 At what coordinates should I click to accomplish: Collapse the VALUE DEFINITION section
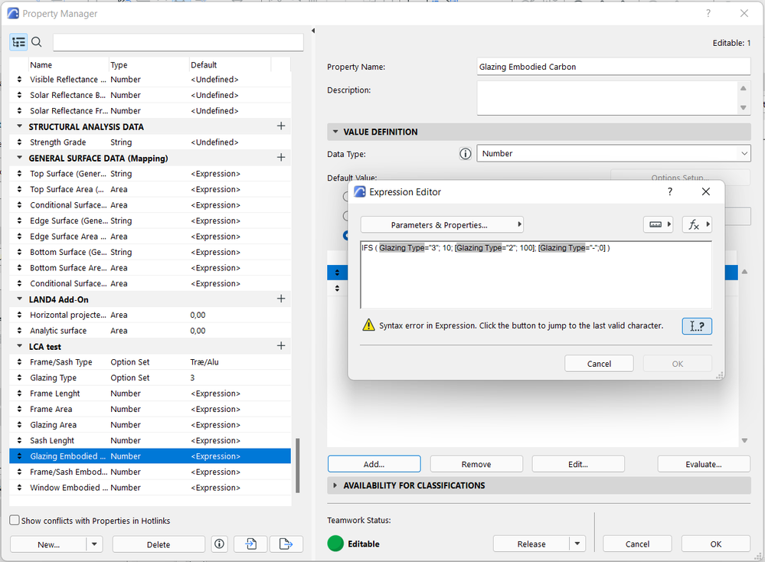point(335,131)
